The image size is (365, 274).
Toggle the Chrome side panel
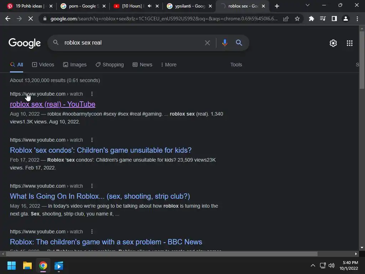point(334,19)
